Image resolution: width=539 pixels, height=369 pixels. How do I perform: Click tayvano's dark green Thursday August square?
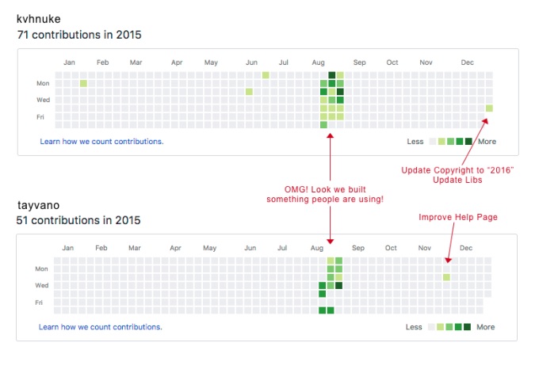coord(322,294)
